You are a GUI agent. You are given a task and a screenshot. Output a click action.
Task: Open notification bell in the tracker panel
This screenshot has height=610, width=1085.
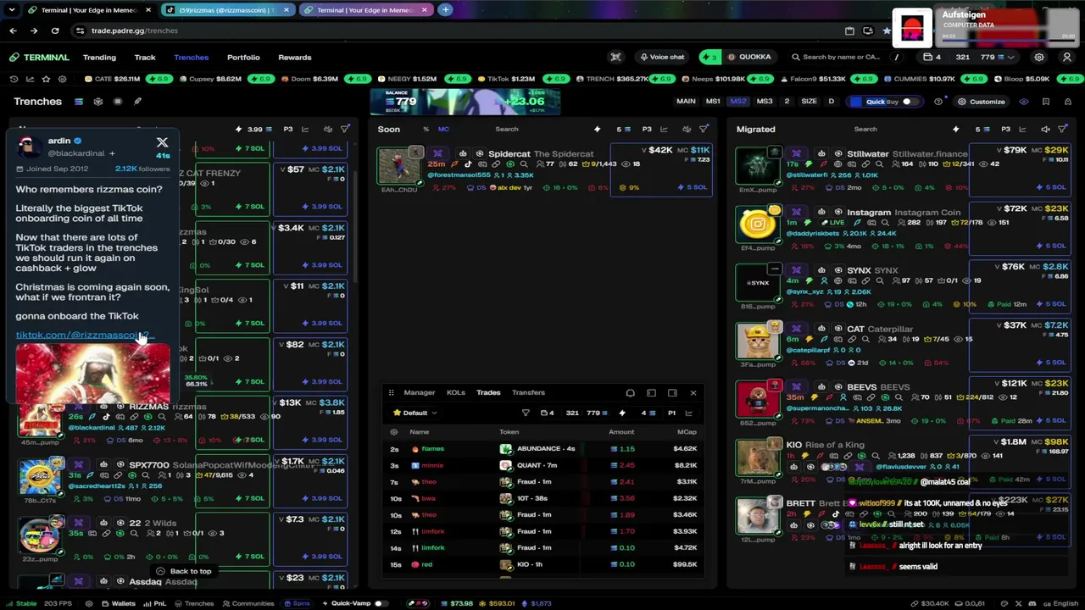(630, 393)
